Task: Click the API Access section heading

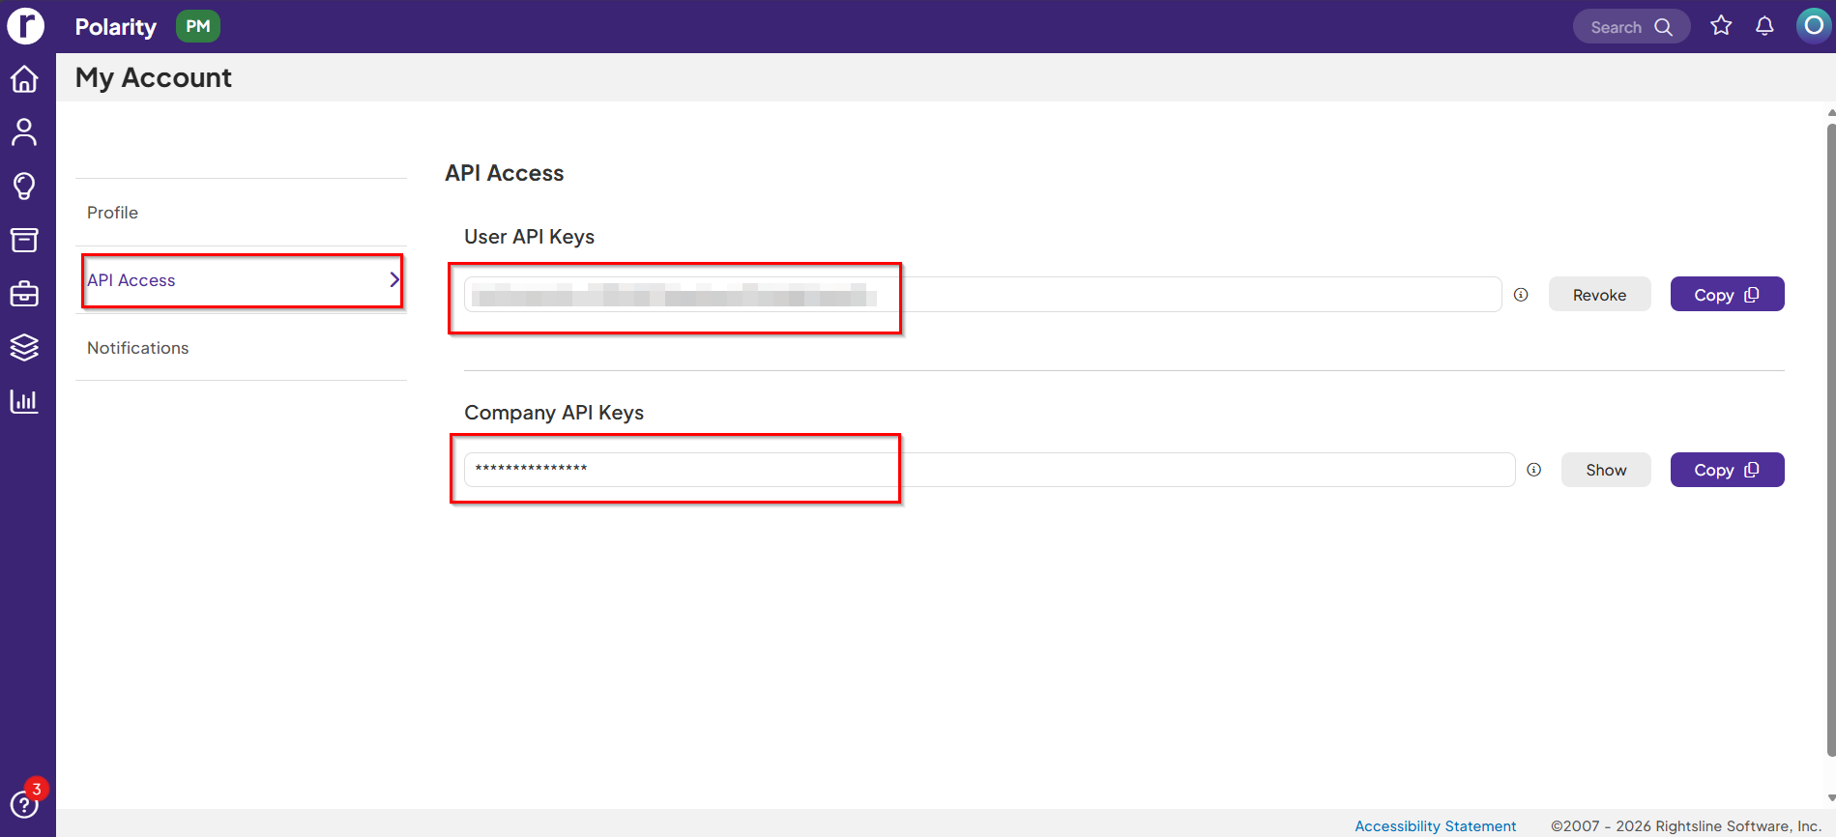Action: coord(504,173)
